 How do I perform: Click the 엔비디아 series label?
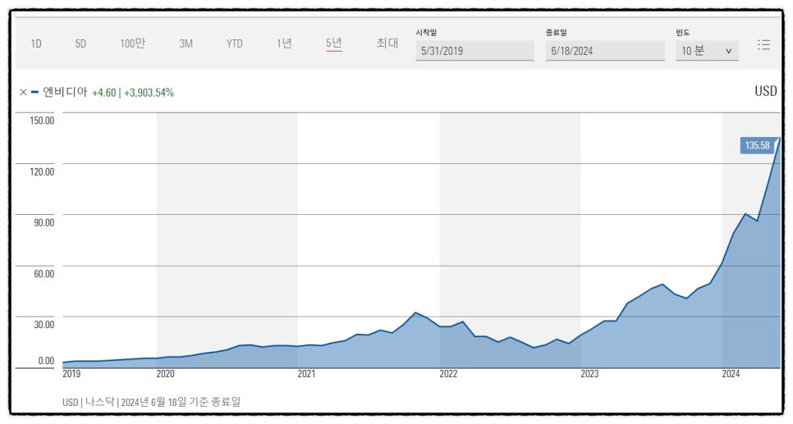(x=65, y=92)
